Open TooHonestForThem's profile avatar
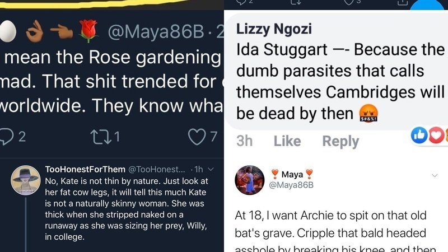 [26, 180]
